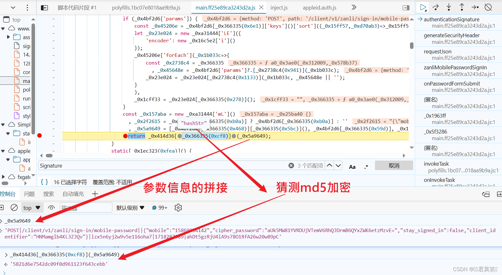Toggle the breakpoint red dot on return line
502x275 pixels.
(x=39, y=136)
